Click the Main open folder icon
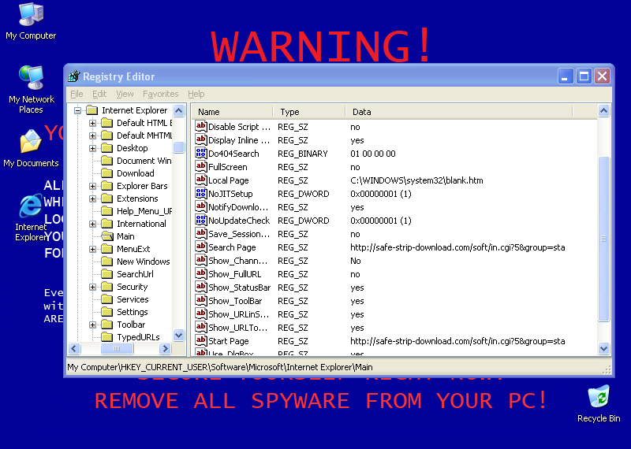The height and width of the screenshot is (449, 631). [x=107, y=236]
